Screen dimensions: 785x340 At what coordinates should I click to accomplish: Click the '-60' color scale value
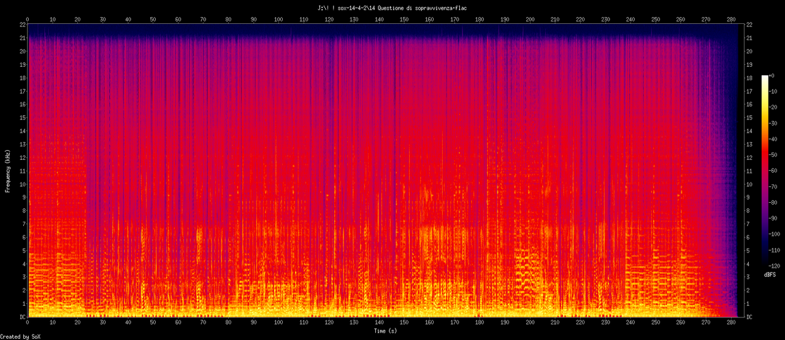pyautogui.click(x=774, y=170)
